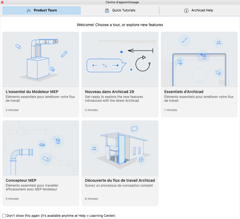Open Concepteur MEP tour thumbnail

click(41, 148)
